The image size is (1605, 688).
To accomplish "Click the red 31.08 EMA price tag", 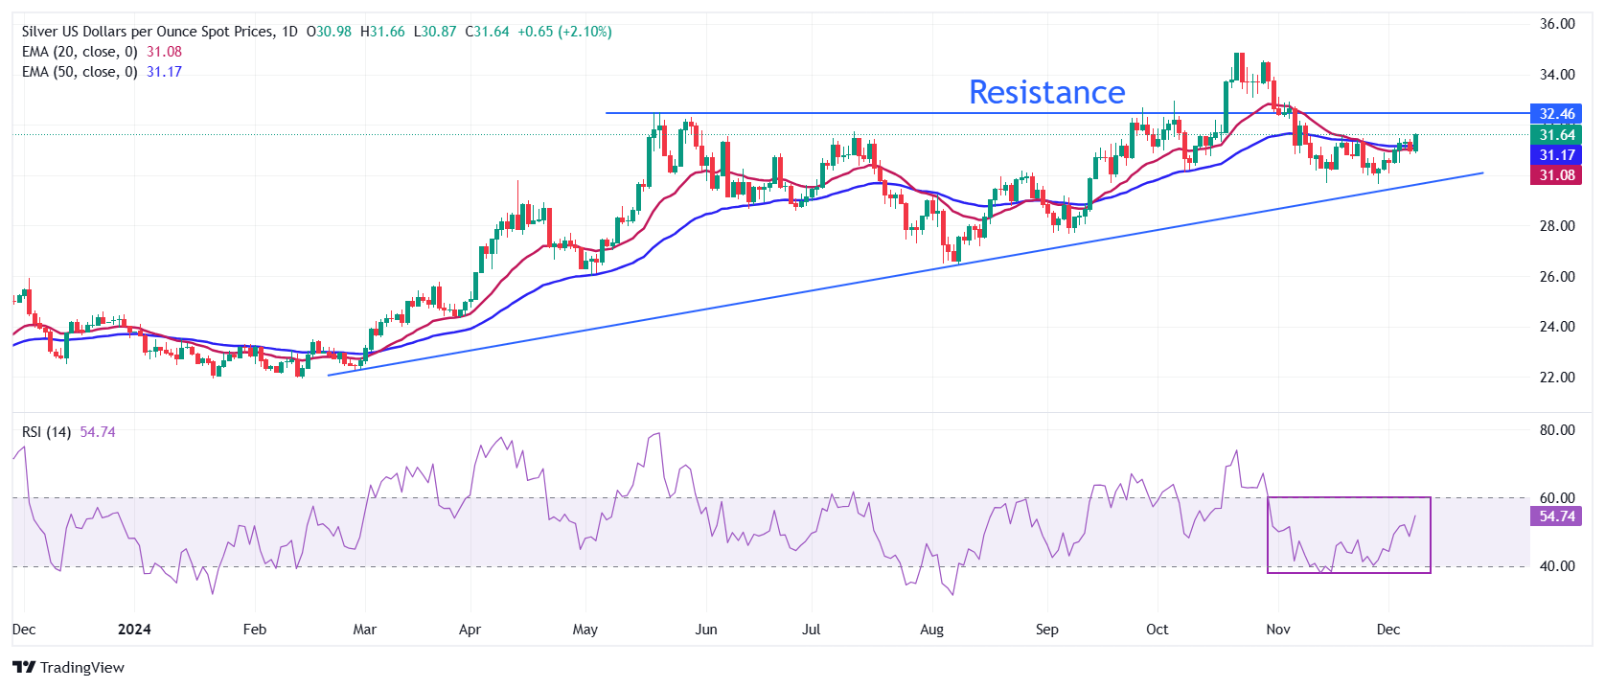I will [x=1557, y=175].
